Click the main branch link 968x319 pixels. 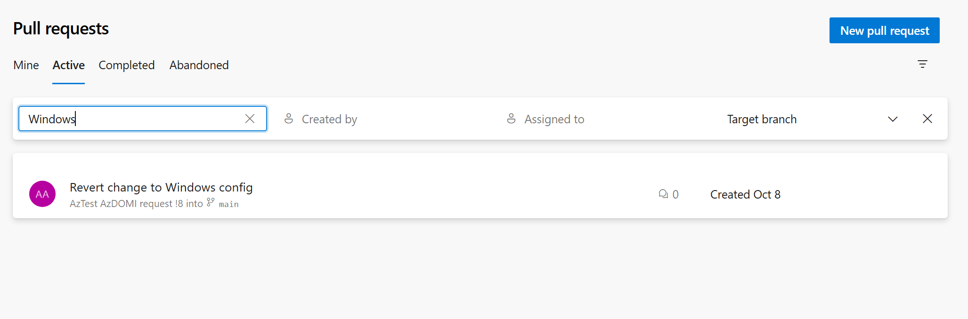coord(228,204)
